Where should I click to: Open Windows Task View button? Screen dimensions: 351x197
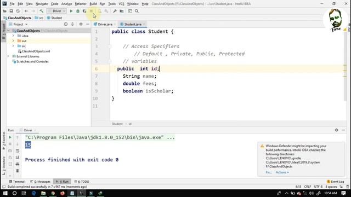(24, 193)
